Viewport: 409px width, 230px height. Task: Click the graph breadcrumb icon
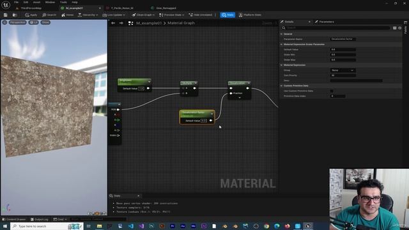[130, 23]
